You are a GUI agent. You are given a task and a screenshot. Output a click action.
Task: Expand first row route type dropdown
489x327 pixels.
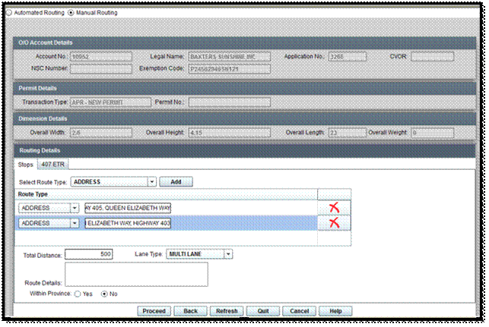75,208
